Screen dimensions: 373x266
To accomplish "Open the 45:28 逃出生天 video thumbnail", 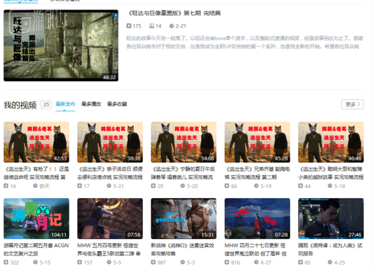I will pos(258,142).
